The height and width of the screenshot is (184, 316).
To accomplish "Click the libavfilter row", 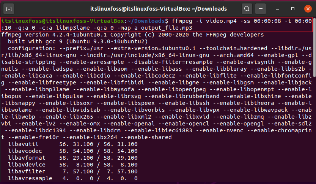I will tap(73, 172).
